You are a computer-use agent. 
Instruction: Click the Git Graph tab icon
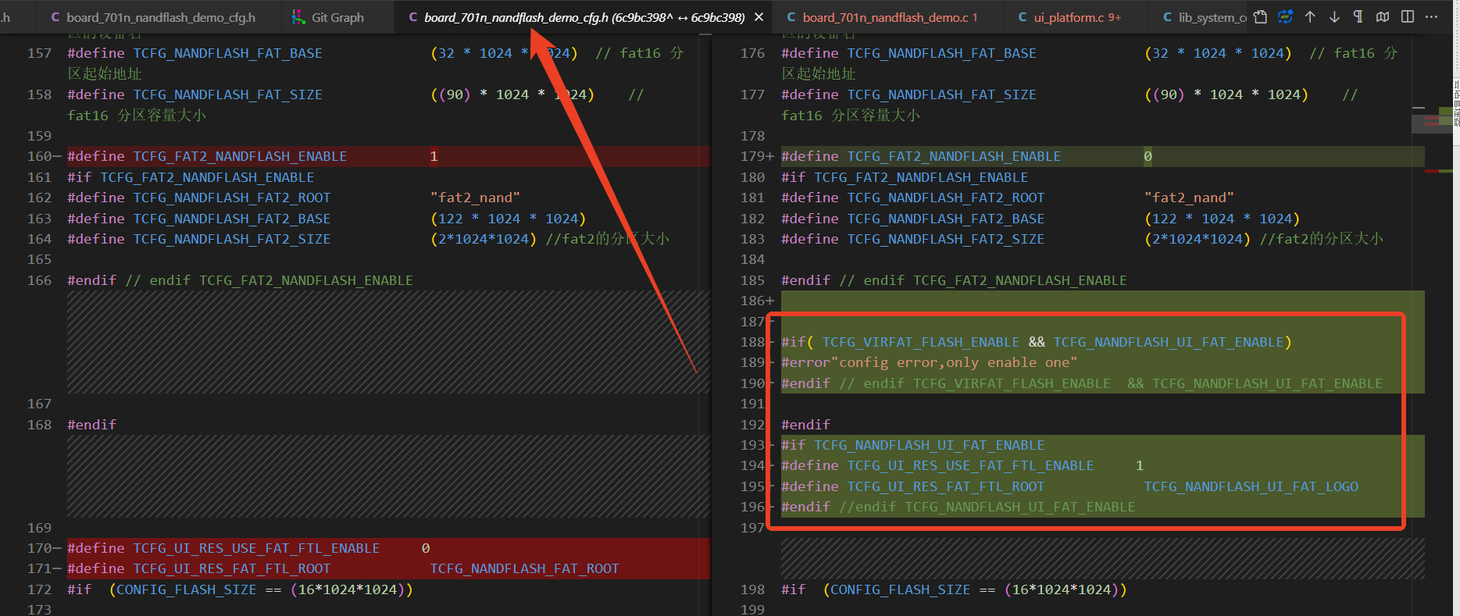[x=298, y=17]
